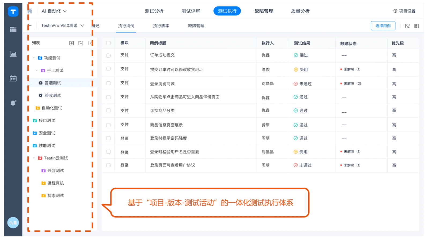Viewport: 427px width, 237px height.
Task: Collapse the 功能测试 tree node arrow
Action: [34, 58]
